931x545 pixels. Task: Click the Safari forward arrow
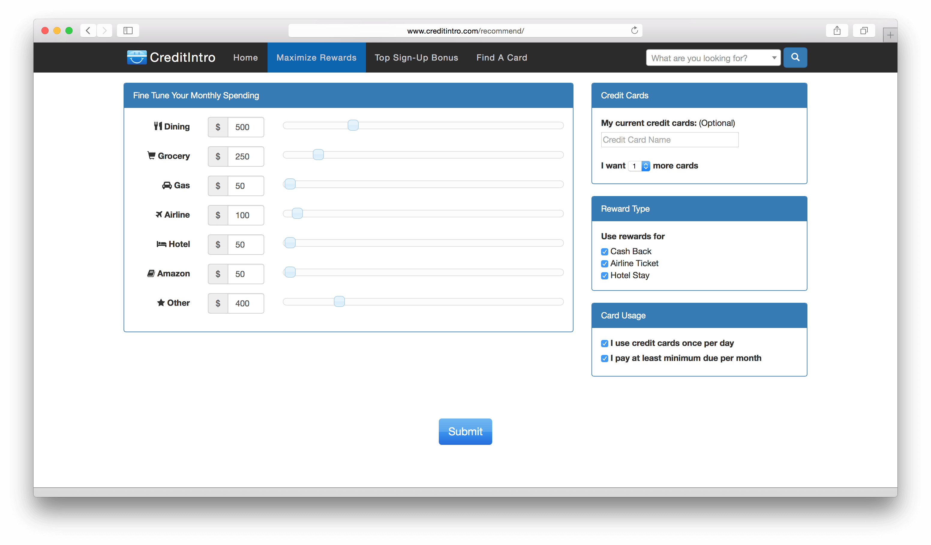pos(105,31)
